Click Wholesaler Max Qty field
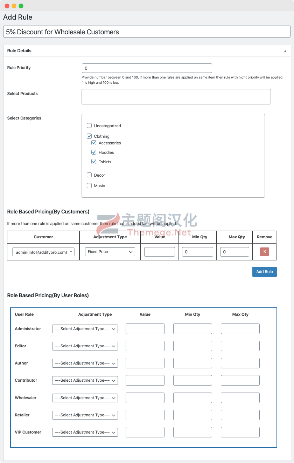Viewport: 294px width, 463px height. (x=240, y=398)
